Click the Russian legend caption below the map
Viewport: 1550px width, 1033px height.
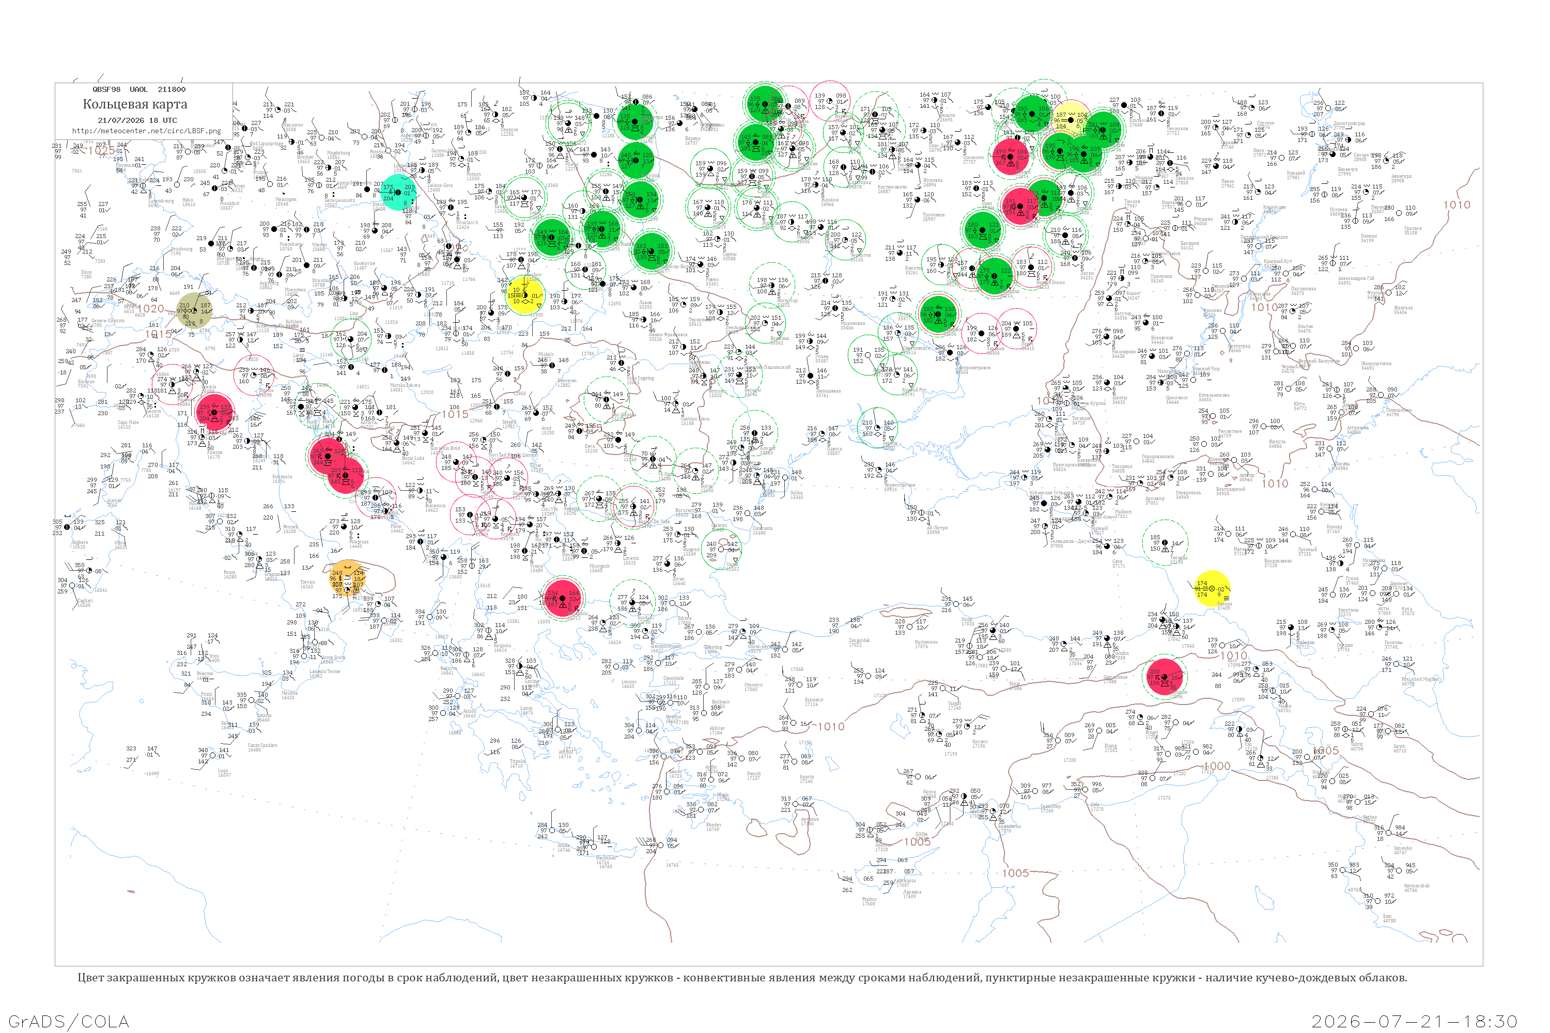[742, 978]
